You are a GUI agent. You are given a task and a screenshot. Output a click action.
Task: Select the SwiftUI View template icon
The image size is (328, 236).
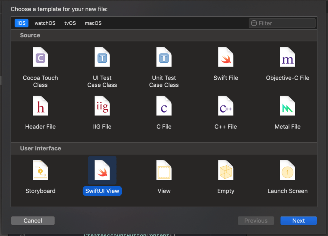pos(102,170)
